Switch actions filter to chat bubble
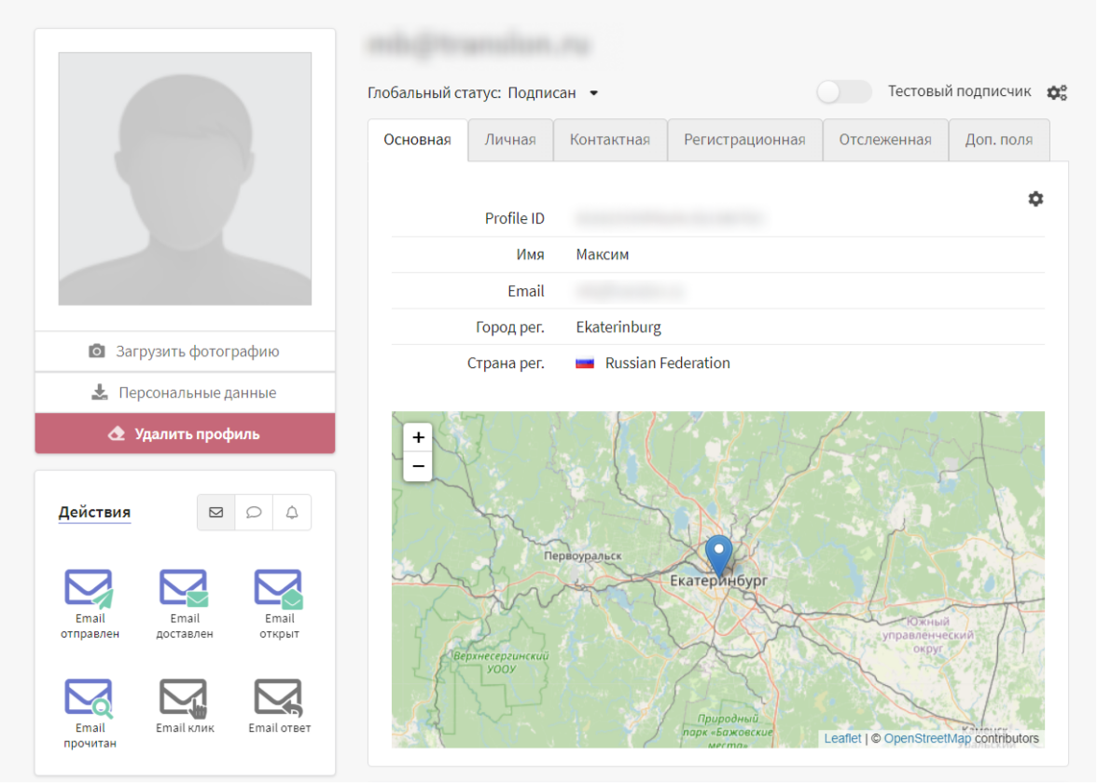This screenshot has width=1097, height=783. coord(254,513)
